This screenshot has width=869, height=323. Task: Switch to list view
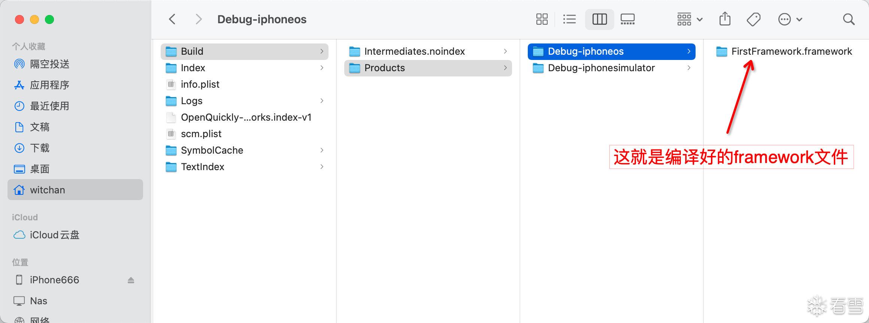click(x=569, y=19)
